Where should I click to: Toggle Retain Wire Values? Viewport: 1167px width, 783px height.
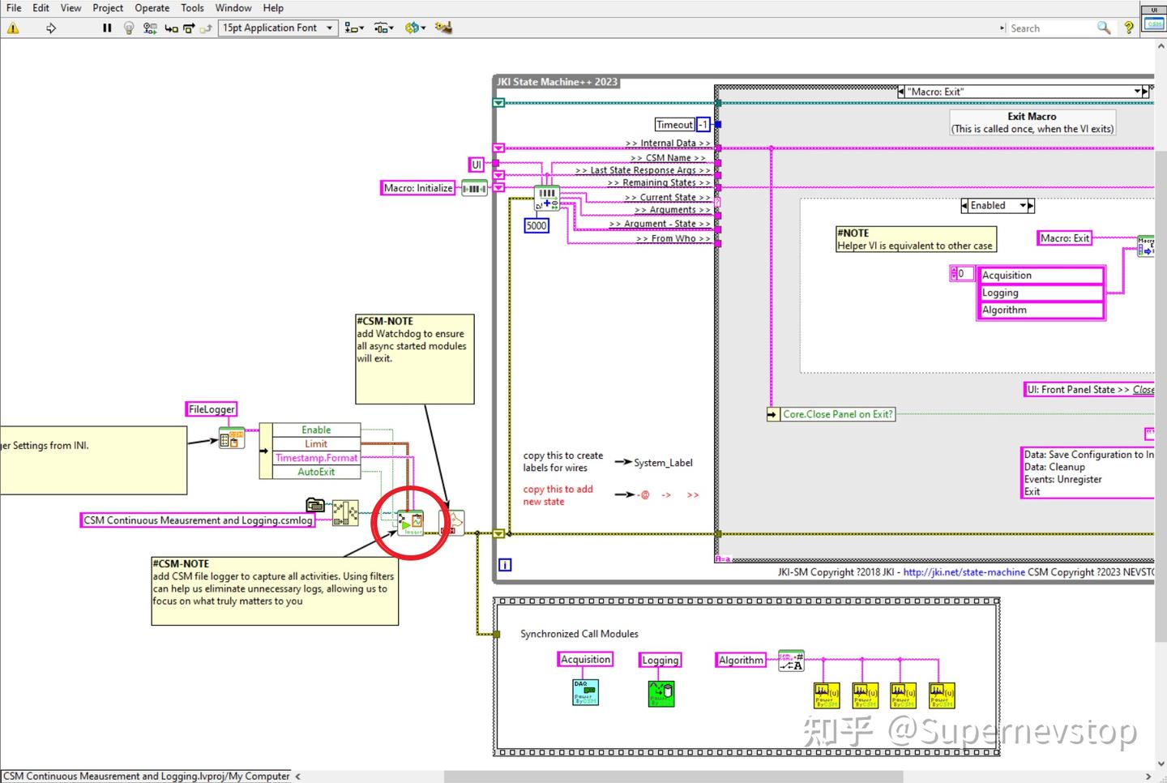[149, 28]
